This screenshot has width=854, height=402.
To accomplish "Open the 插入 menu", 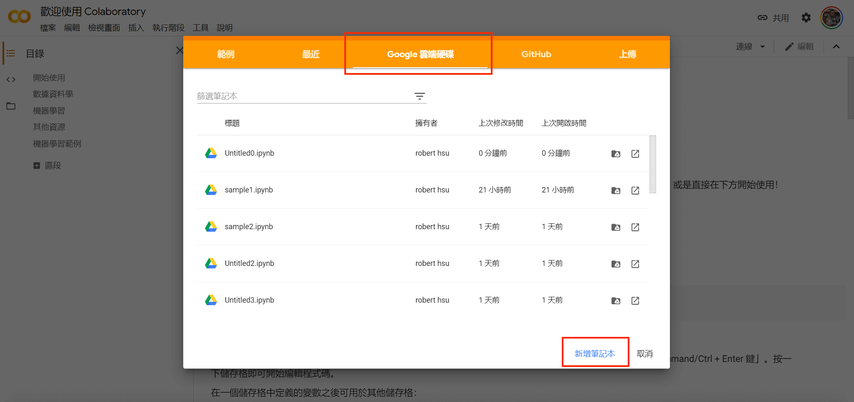I will point(136,28).
